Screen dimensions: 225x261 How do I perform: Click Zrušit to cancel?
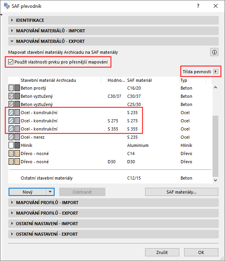tap(162, 252)
